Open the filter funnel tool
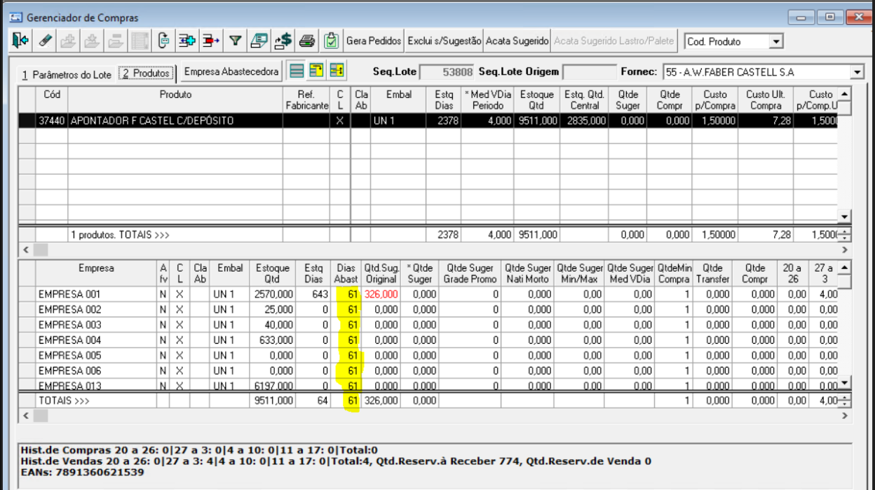This screenshot has width=875, height=490. point(235,41)
